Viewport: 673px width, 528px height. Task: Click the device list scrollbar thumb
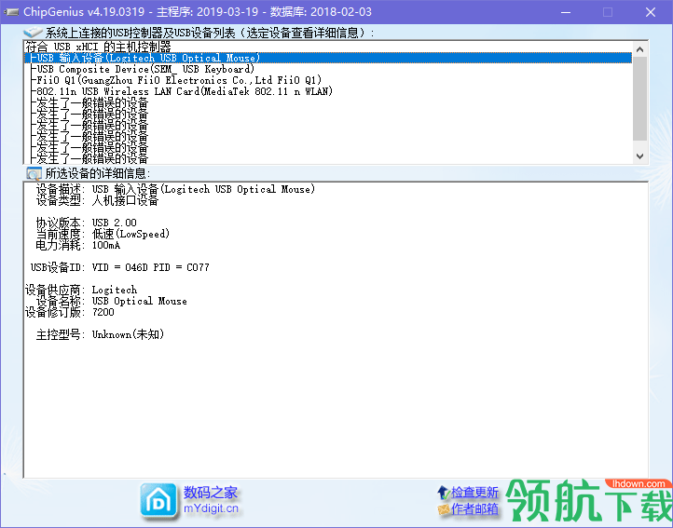(x=640, y=99)
